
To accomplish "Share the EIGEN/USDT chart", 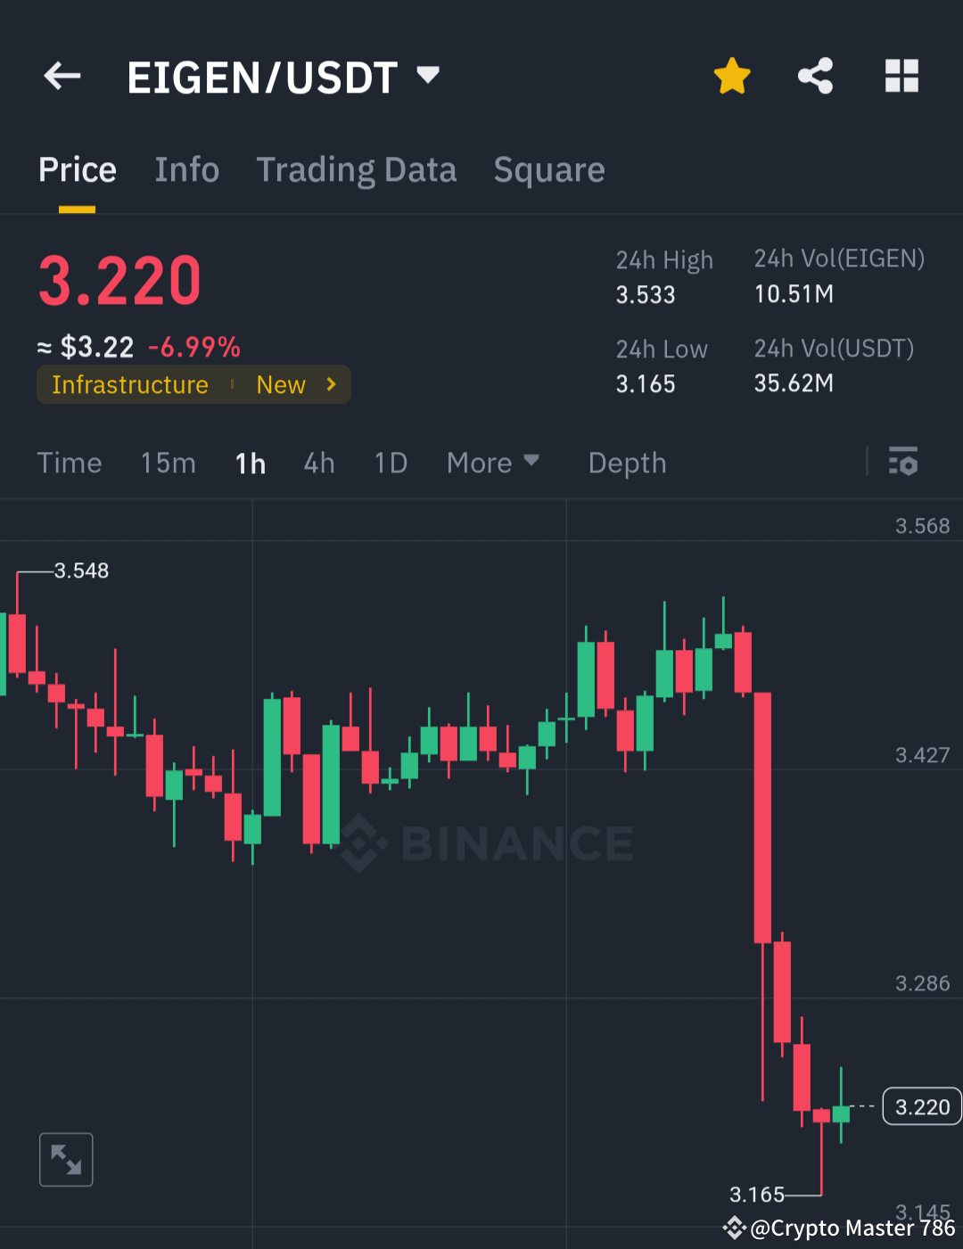I will (816, 76).
